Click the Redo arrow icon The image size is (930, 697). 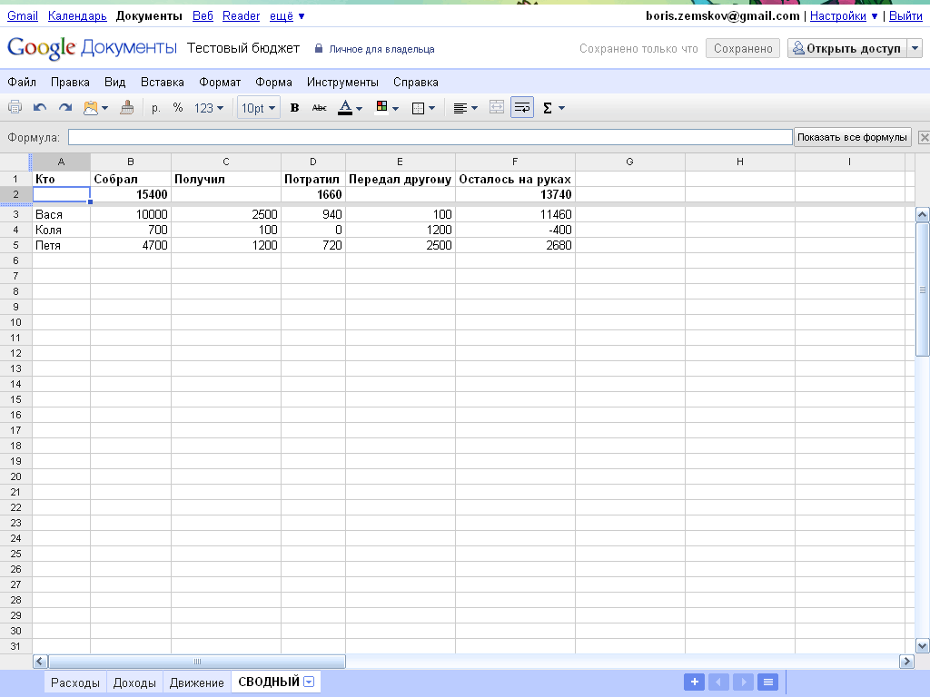64,108
